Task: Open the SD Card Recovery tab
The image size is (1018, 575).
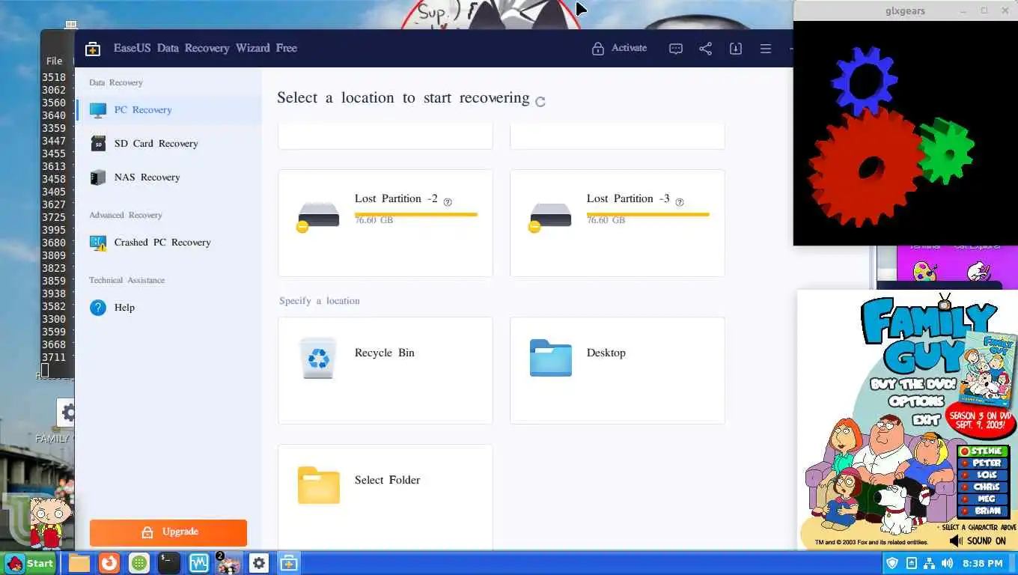Action: (x=169, y=144)
